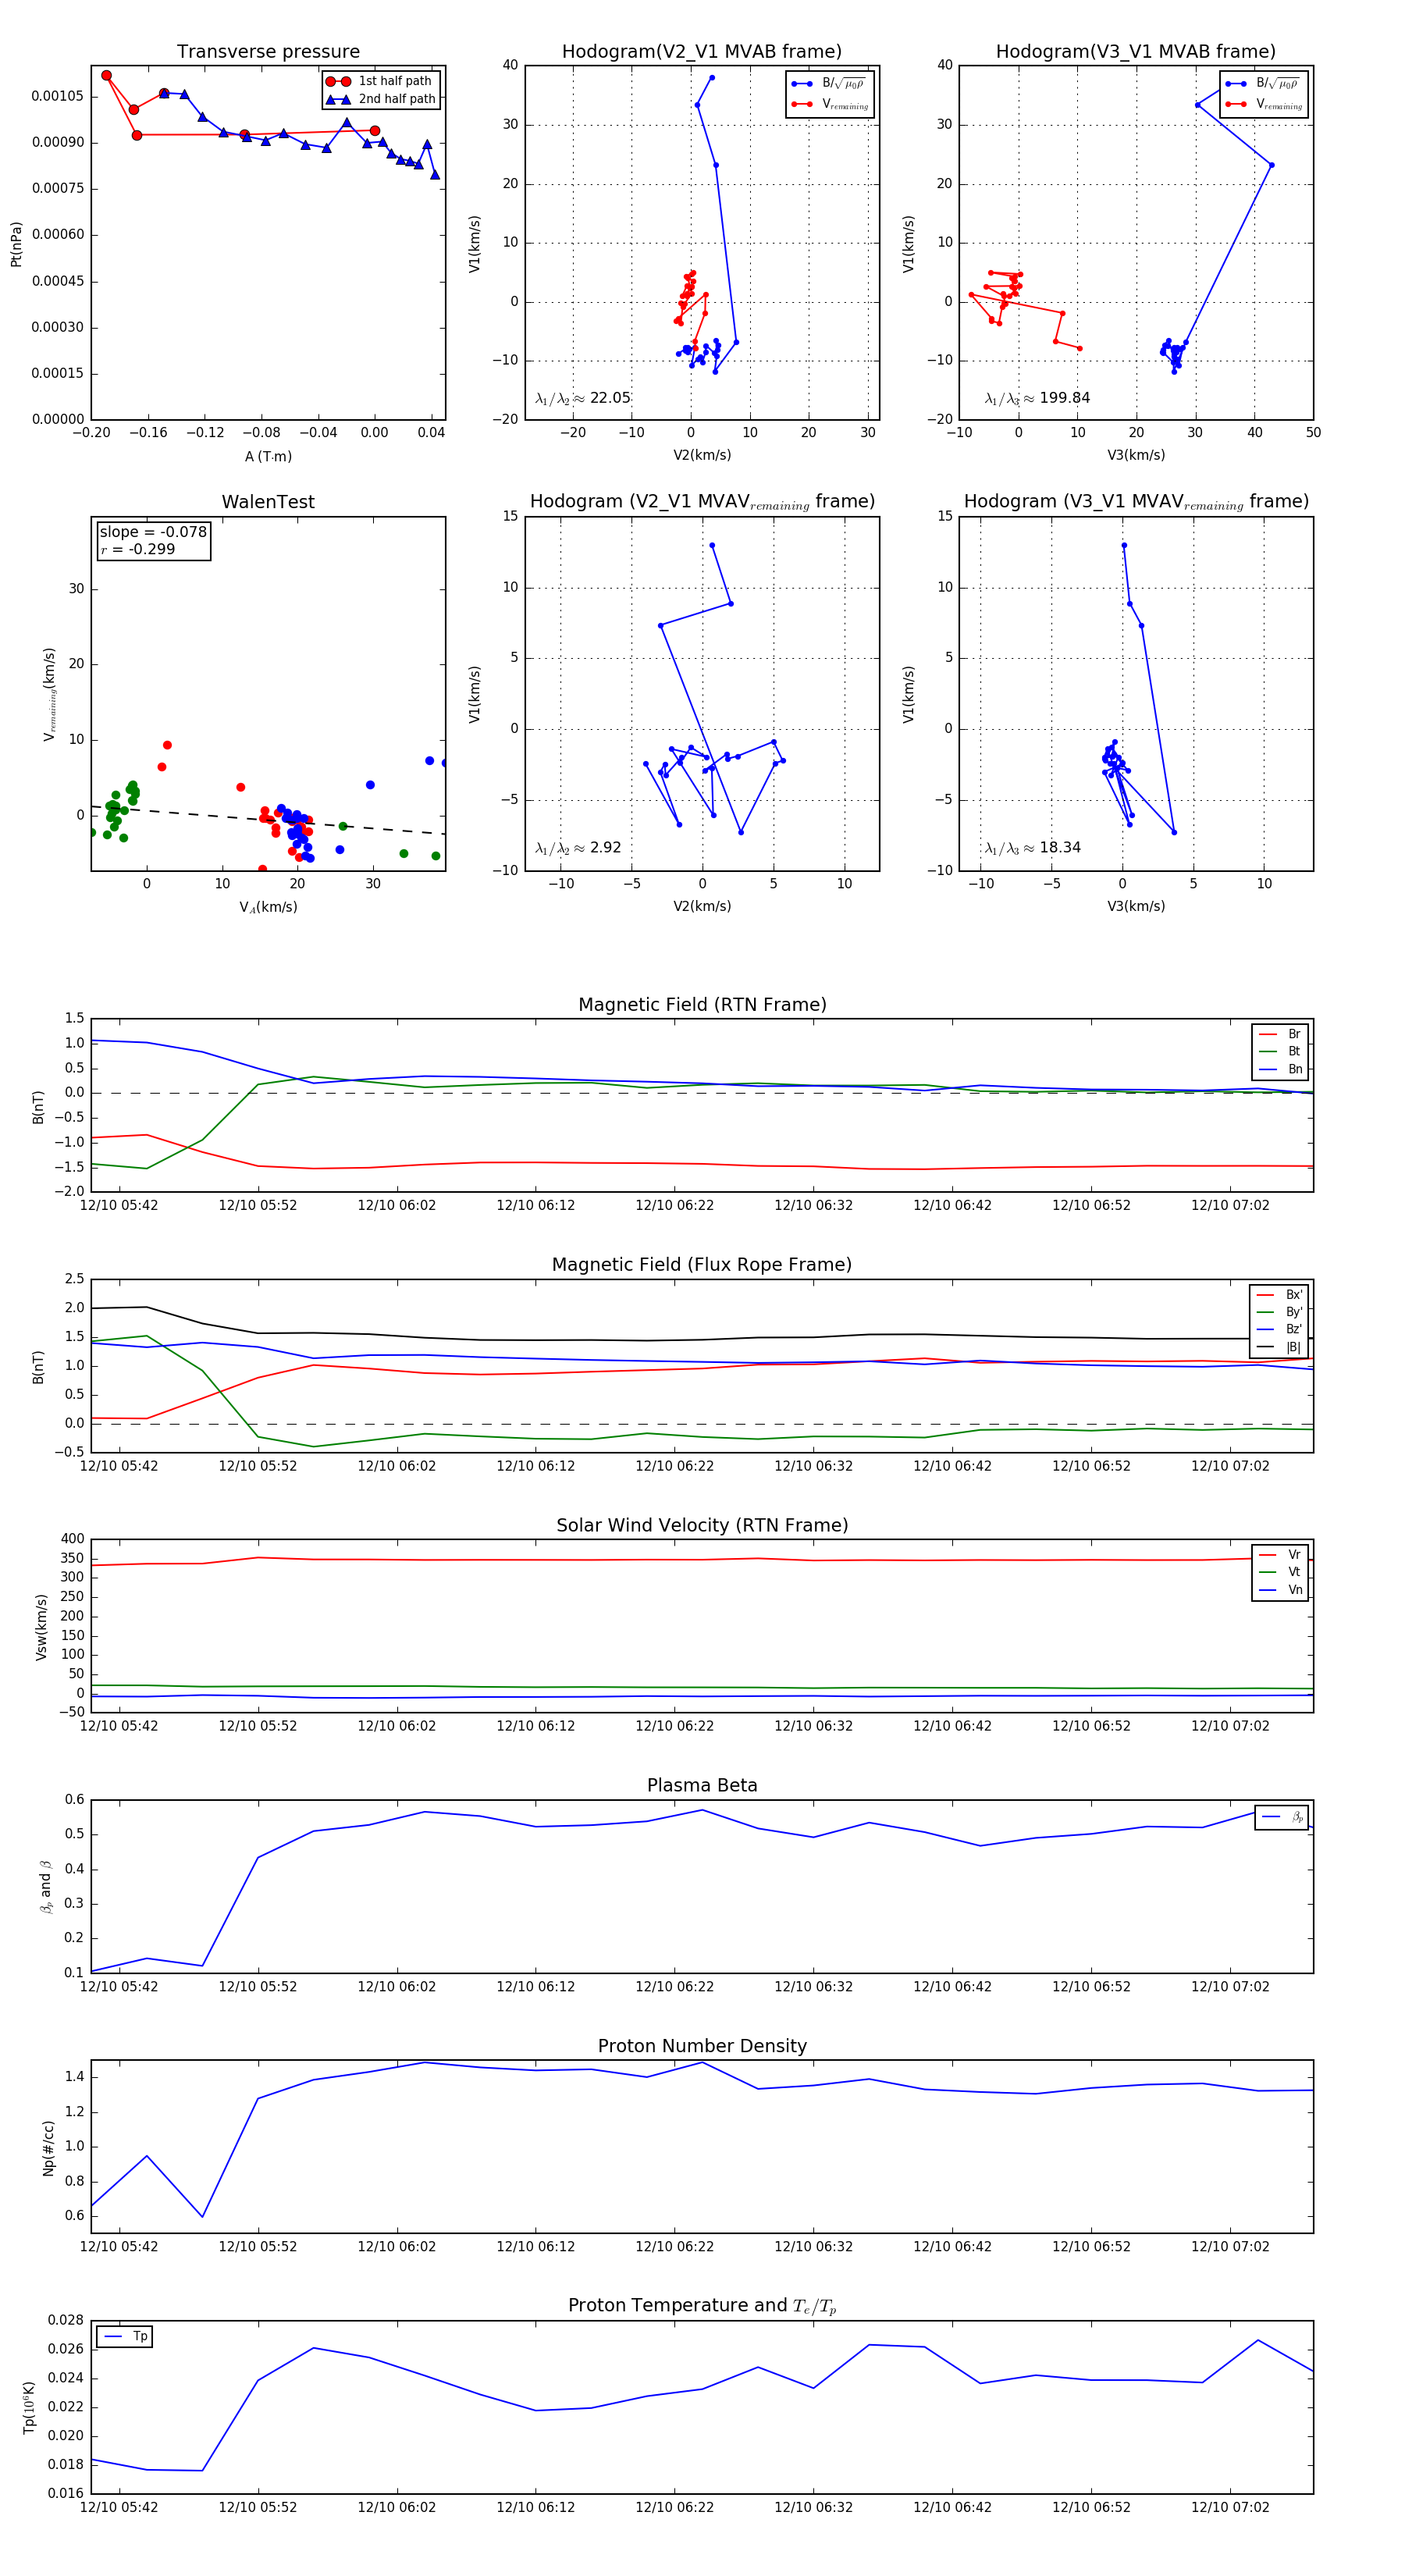1405x2576 pixels.
Task: Click the 'Bn' legend entry
Action: point(1280,1069)
